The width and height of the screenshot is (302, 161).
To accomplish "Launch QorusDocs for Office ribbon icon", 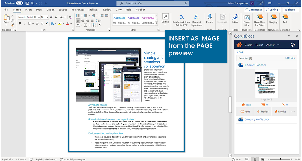I will point(260,17).
